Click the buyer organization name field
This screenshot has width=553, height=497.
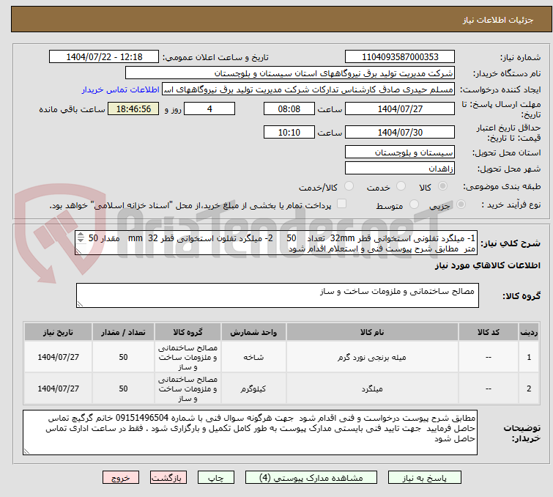pos(289,73)
